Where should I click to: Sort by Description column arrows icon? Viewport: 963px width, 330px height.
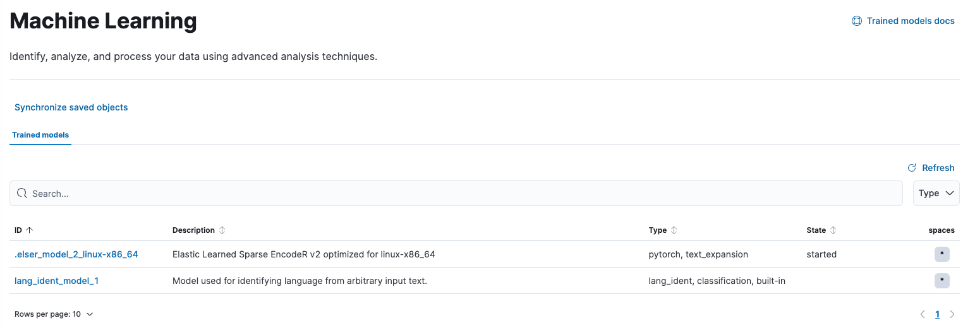pos(222,230)
